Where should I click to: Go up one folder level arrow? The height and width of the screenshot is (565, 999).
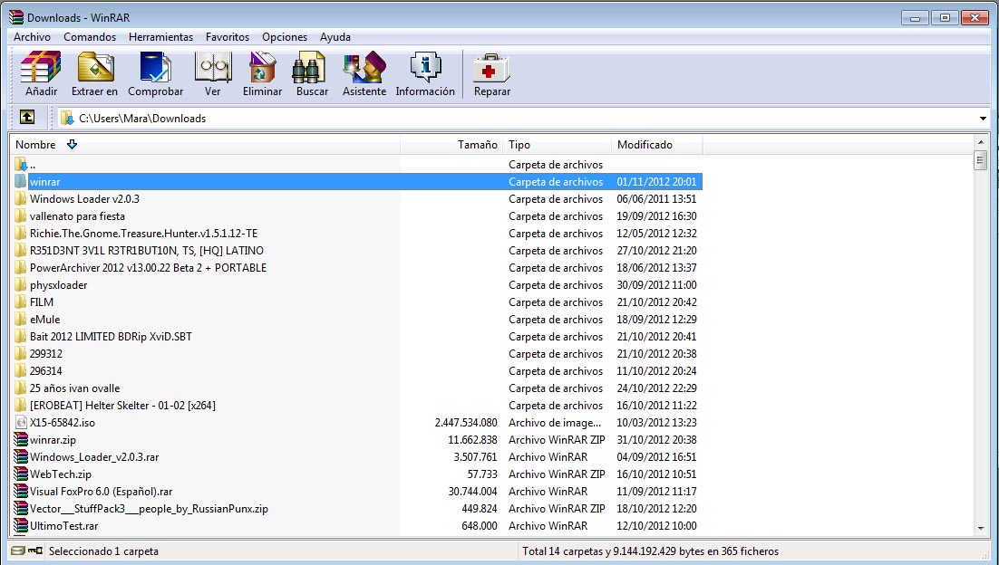tap(27, 117)
